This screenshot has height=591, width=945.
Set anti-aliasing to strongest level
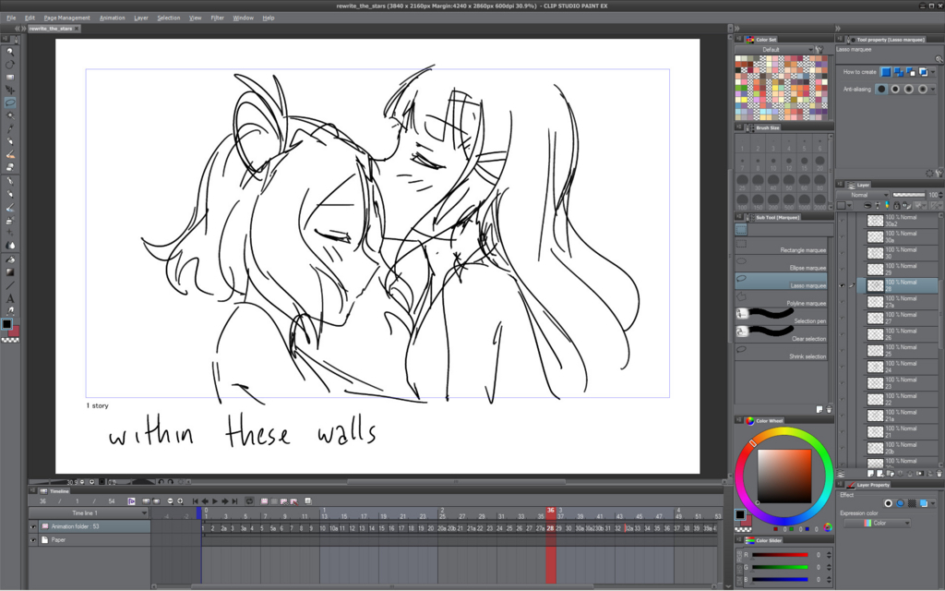(x=923, y=89)
